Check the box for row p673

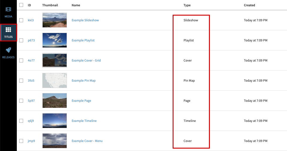(21, 40)
